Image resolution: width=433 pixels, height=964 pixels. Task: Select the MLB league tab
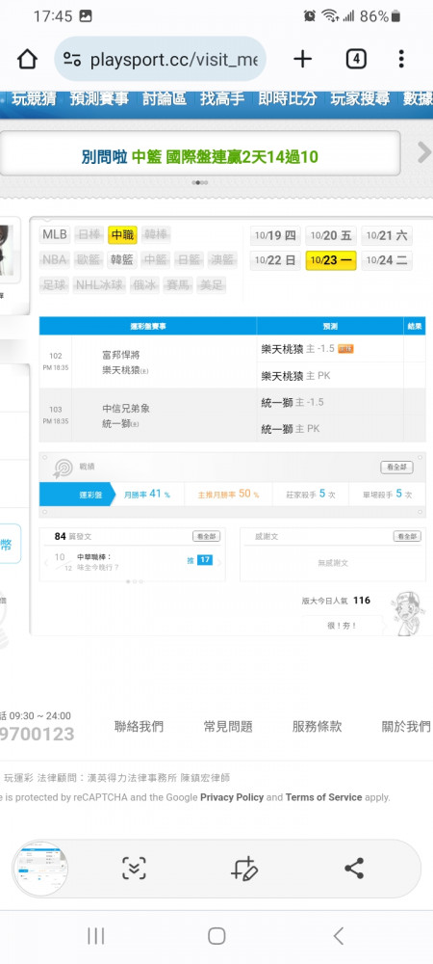[55, 235]
